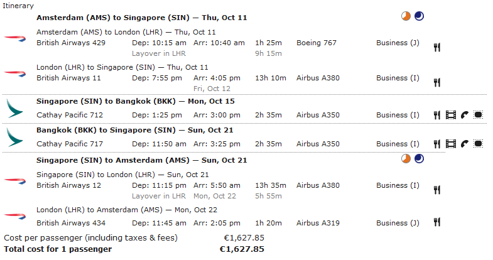Viewport: 493px width, 260px height.
Task: Click the British Airways logo beside flight 429
Action: 15,39
